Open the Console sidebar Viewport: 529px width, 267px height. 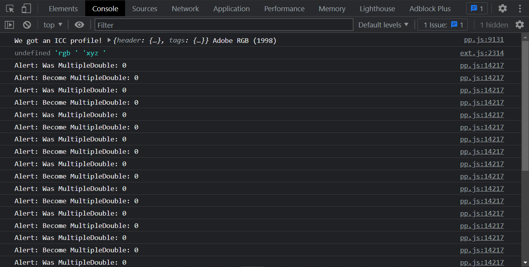pos(9,24)
